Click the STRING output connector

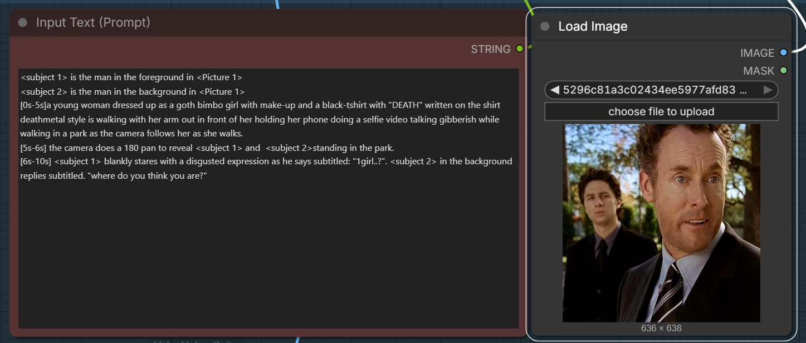tap(520, 49)
